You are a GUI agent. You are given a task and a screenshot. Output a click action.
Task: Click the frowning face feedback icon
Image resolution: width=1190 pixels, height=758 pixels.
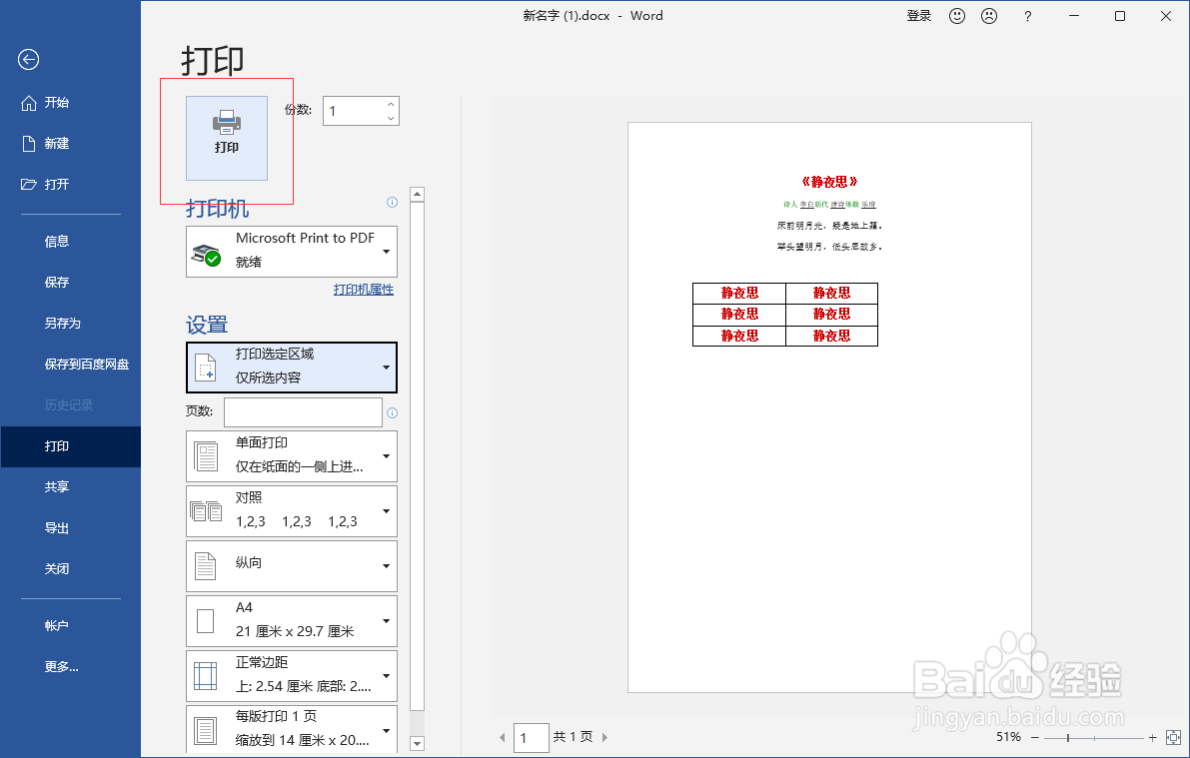989,16
